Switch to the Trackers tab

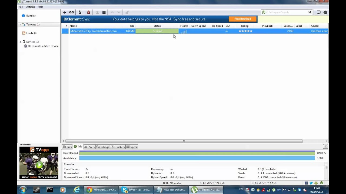coord(118,147)
